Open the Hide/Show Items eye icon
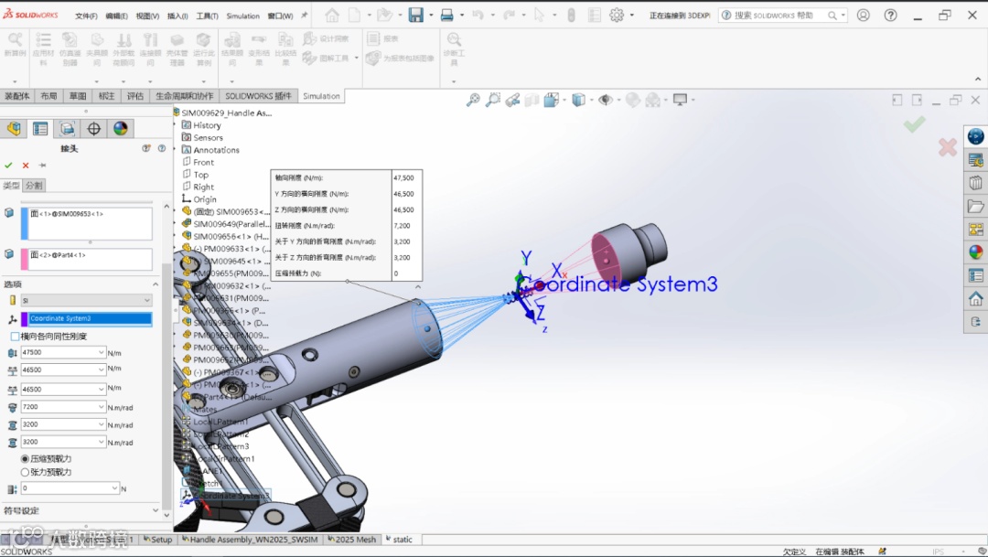 (x=606, y=100)
